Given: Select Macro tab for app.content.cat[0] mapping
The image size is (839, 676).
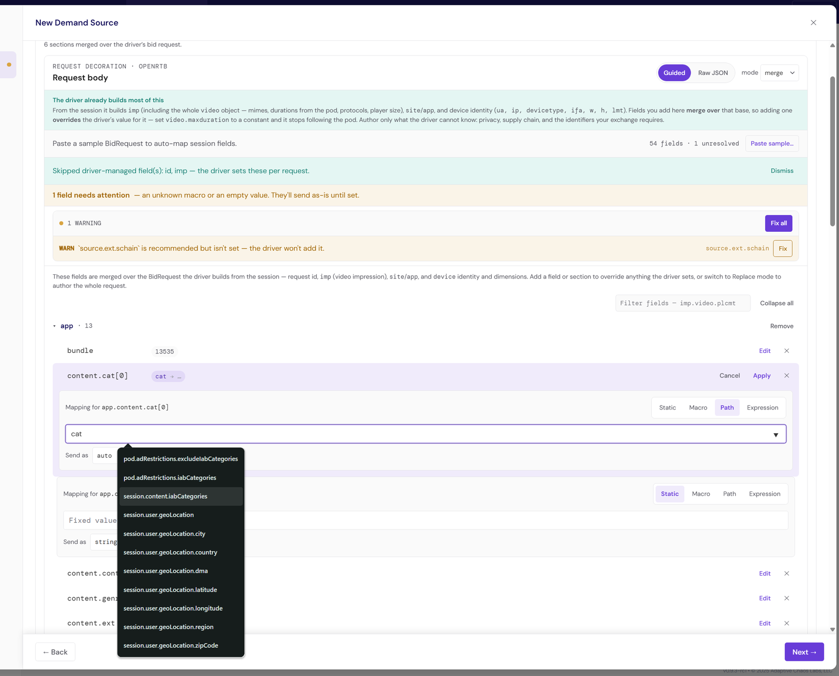Looking at the screenshot, I should pyautogui.click(x=698, y=407).
